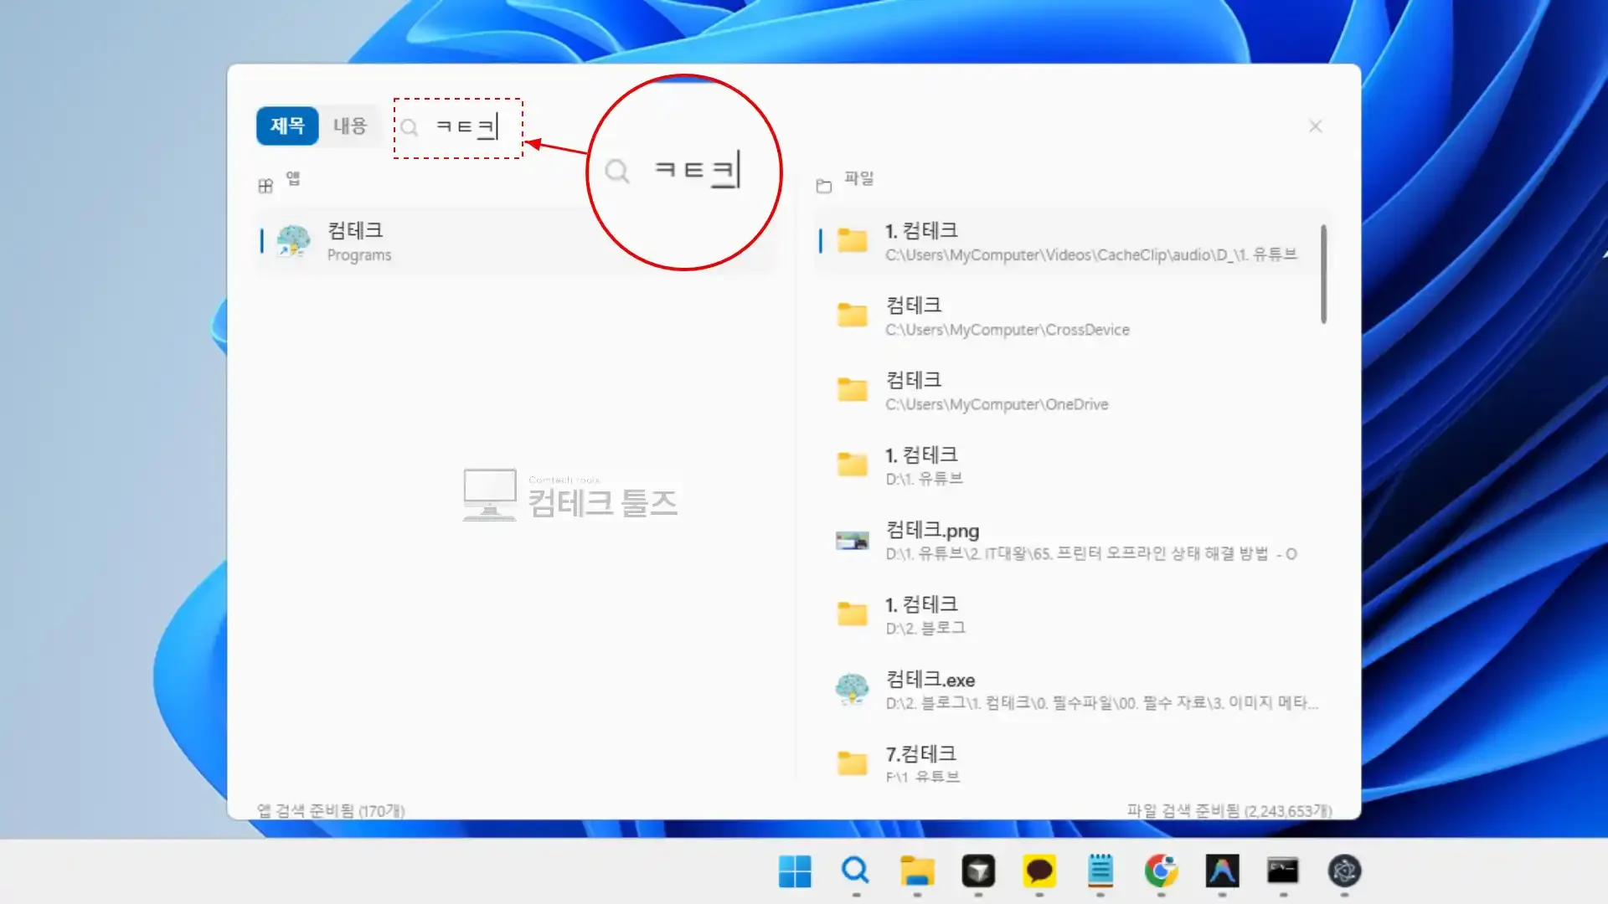Open the 컴테크 Programs app result
This screenshot has width=1608, height=904.
pos(514,241)
